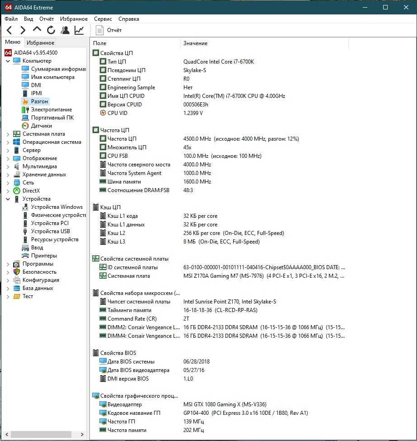The height and width of the screenshot is (441, 417).
Task: Open the Справка menu
Action: (128, 19)
